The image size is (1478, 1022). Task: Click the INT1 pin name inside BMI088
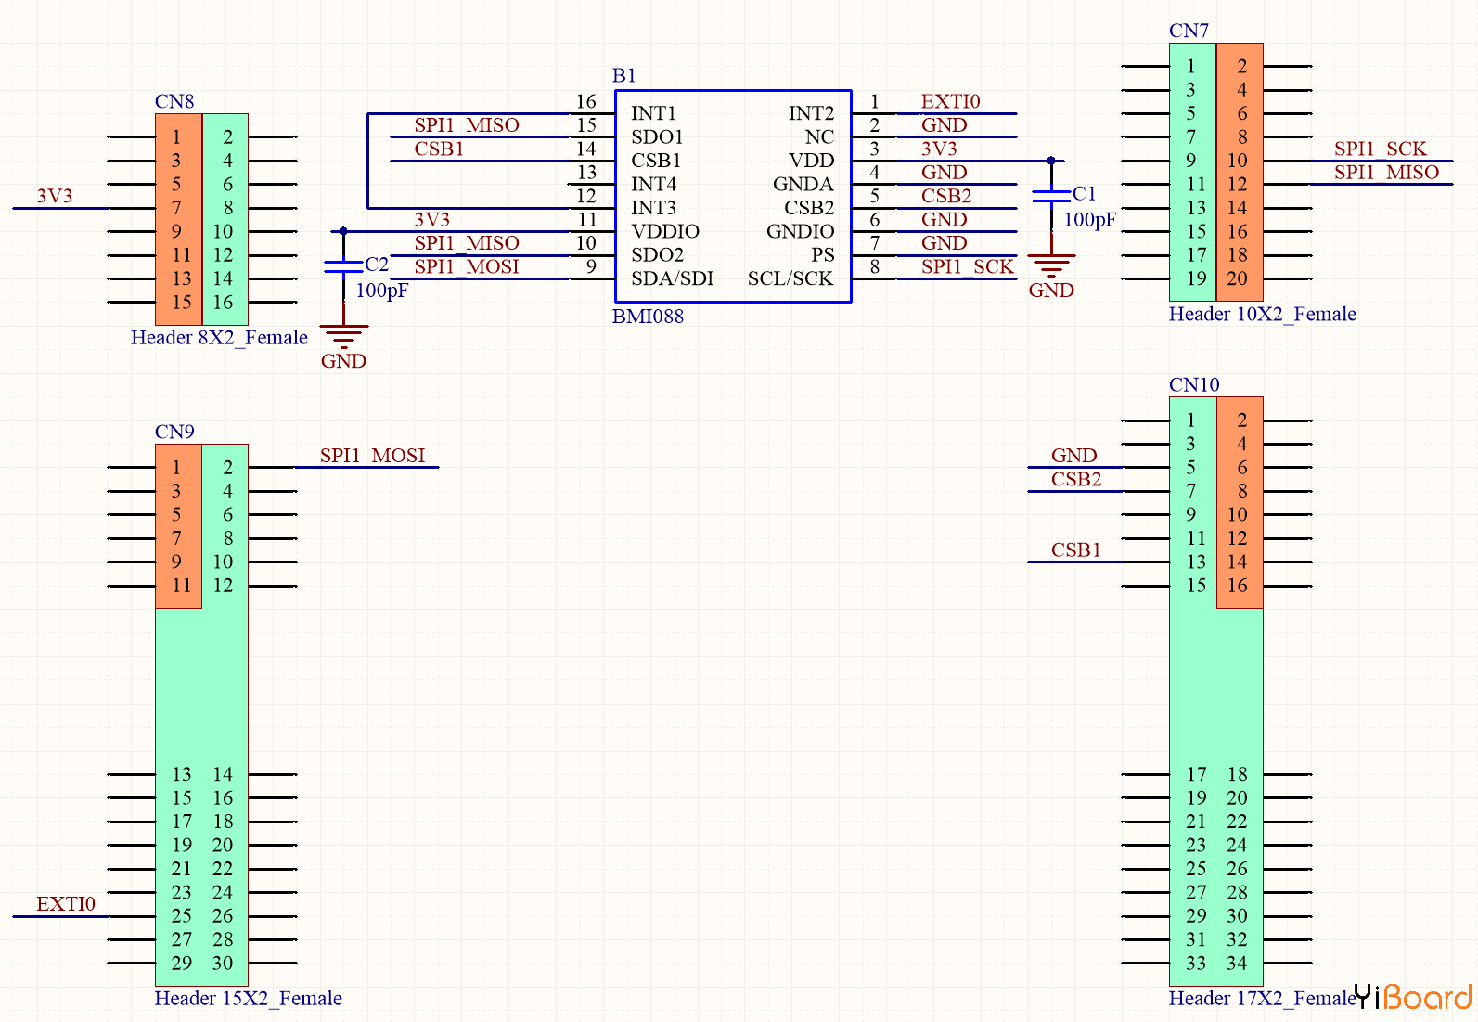click(653, 113)
